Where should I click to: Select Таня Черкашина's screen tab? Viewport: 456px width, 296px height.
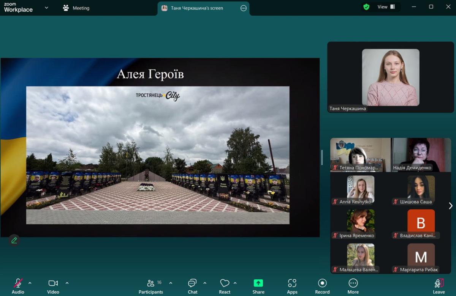click(197, 8)
